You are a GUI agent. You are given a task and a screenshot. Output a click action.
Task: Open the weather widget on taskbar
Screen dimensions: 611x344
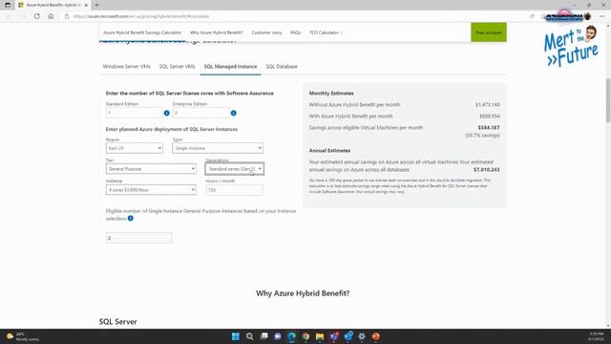tap(23, 336)
